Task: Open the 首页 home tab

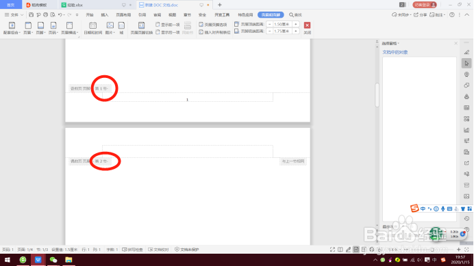Action: pos(11,5)
